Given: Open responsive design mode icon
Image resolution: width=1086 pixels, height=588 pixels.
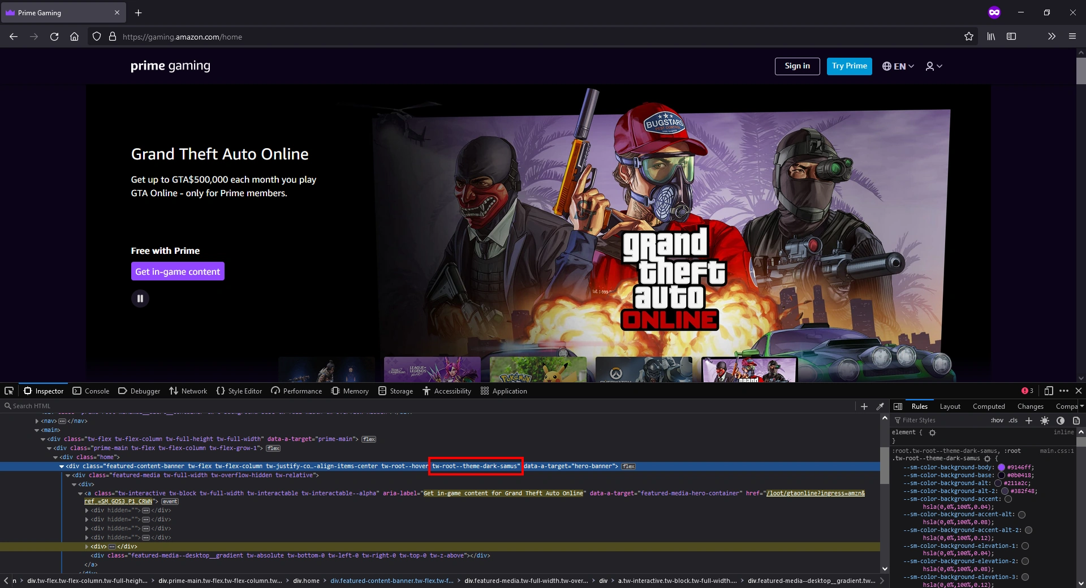Looking at the screenshot, I should [1048, 391].
